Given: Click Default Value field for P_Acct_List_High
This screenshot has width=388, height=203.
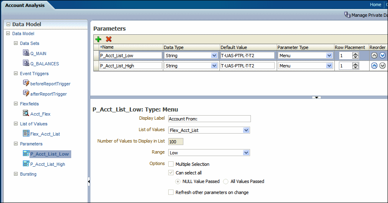Looking at the screenshot, I should 248,66.
